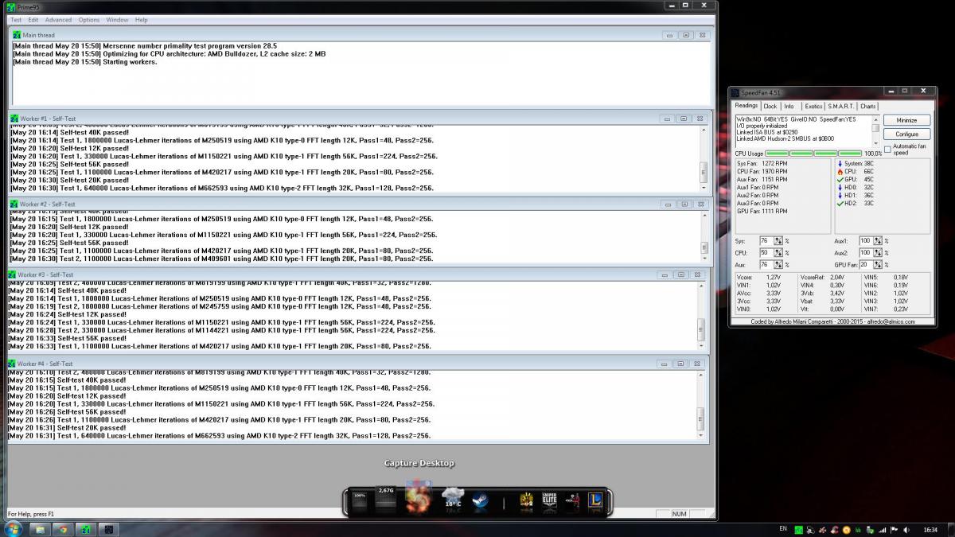Click the network signal tray icon
The height and width of the screenshot is (537, 955).
click(x=882, y=530)
